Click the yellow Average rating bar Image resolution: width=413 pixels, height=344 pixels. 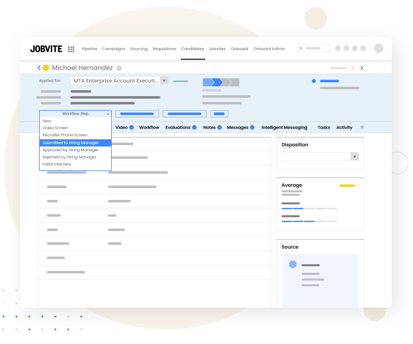coord(347,186)
